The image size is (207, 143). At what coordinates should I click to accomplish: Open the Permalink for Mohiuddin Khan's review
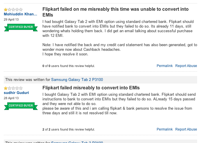[x=165, y=66]
